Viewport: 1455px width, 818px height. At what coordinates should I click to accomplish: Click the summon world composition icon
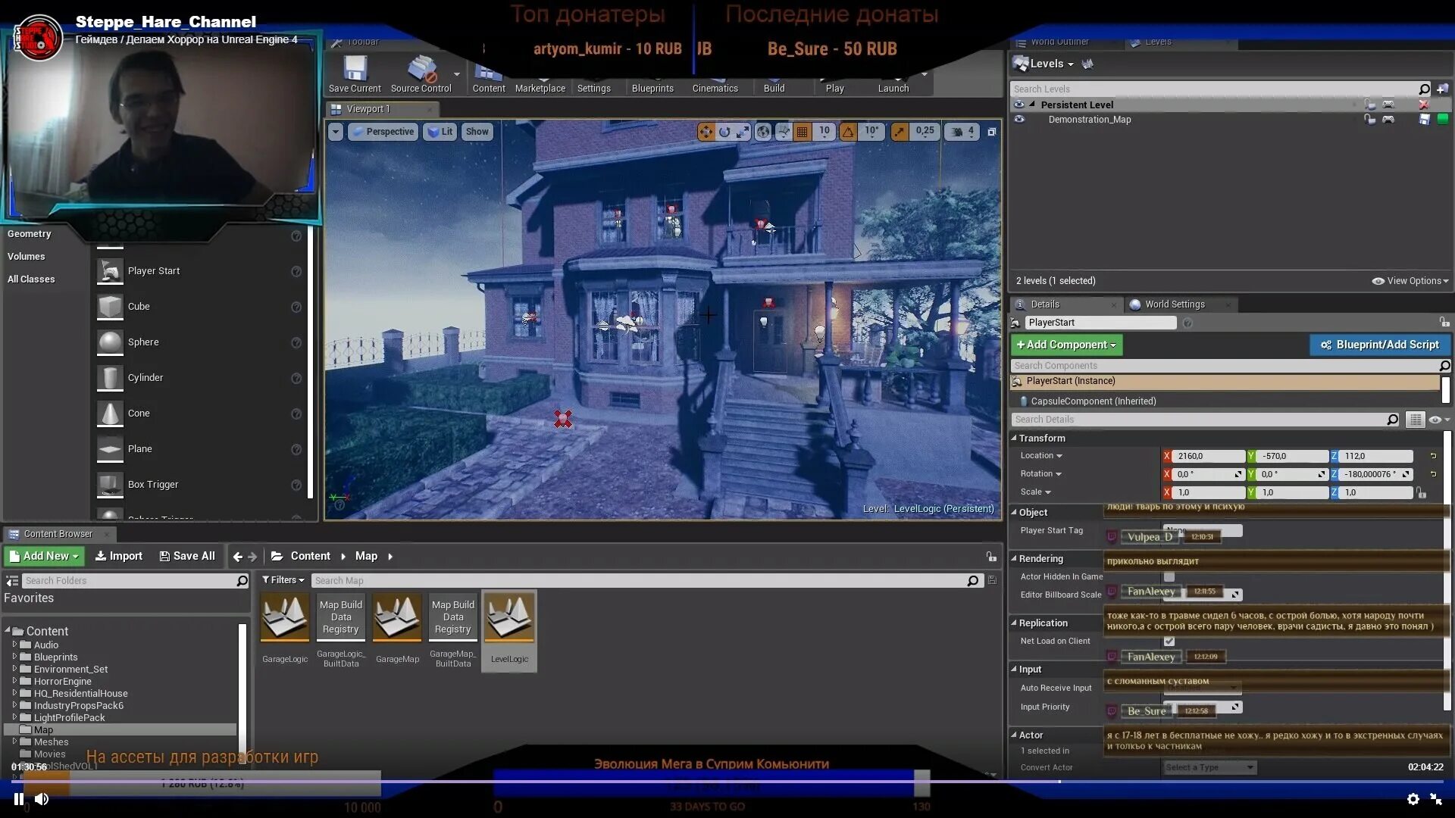(x=1087, y=64)
